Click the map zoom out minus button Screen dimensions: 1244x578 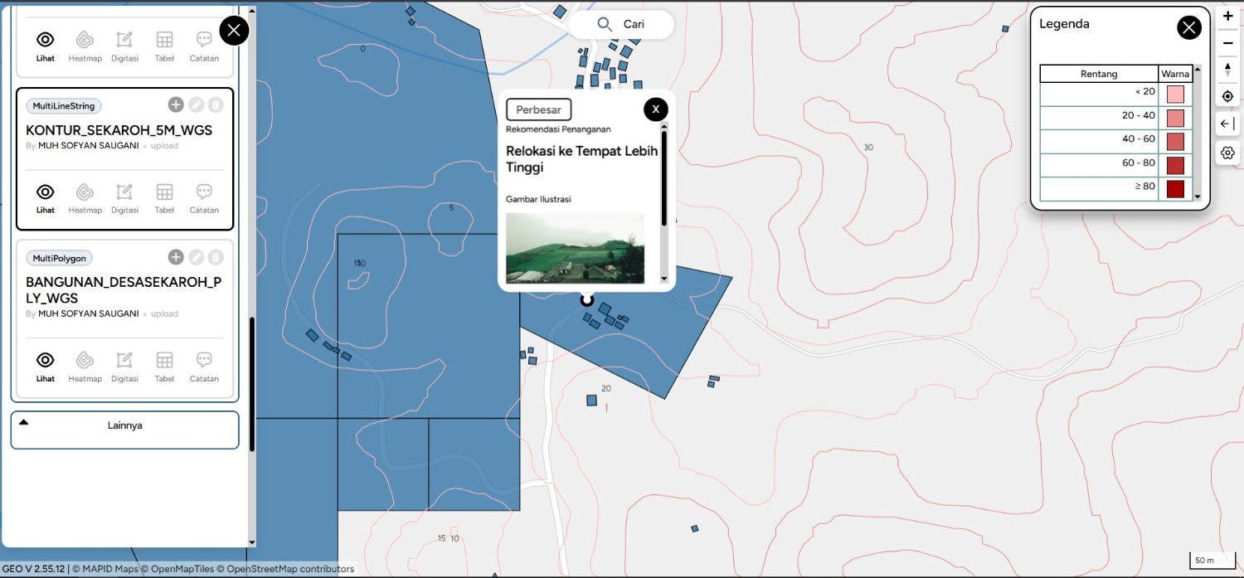(1228, 43)
